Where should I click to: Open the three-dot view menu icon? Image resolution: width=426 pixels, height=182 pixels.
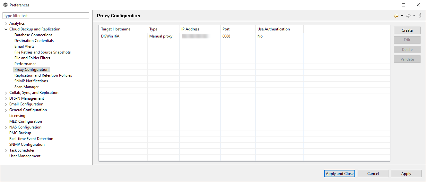(x=420, y=16)
